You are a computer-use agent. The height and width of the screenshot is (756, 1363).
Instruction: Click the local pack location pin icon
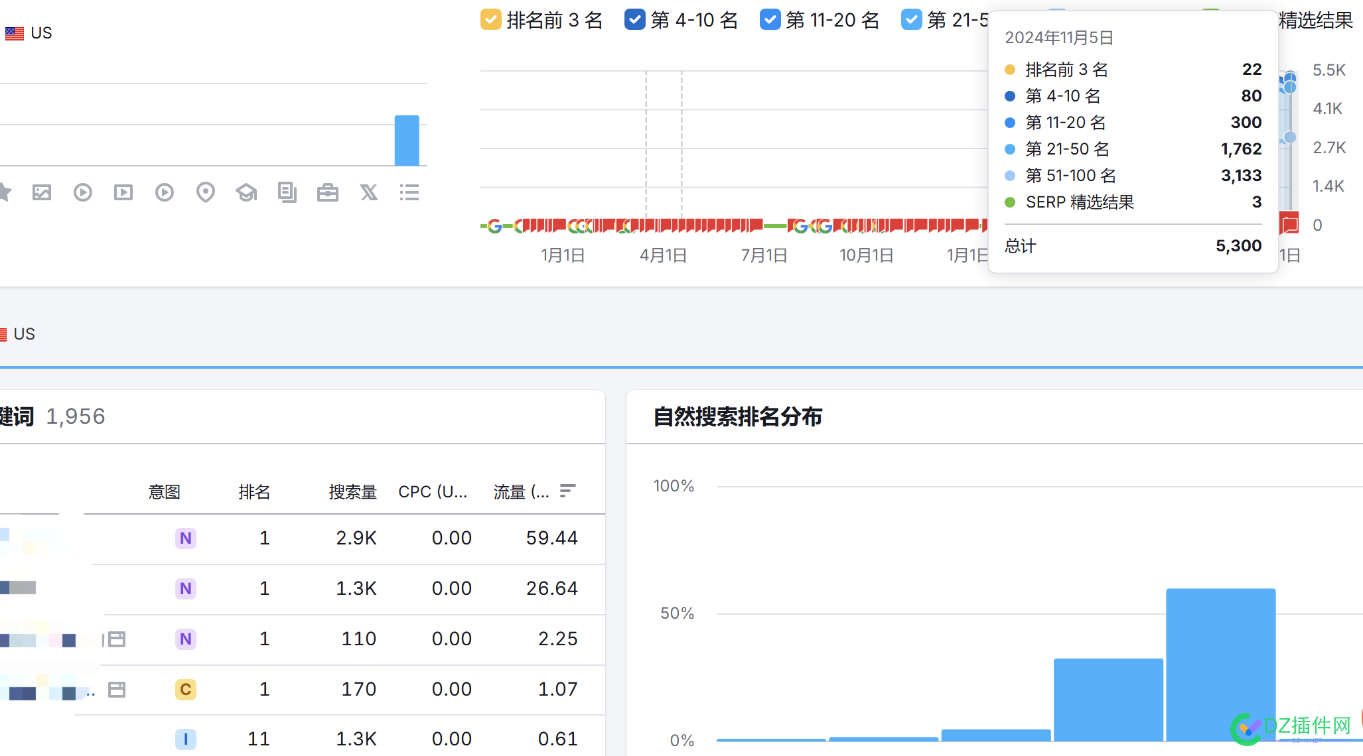tap(206, 193)
